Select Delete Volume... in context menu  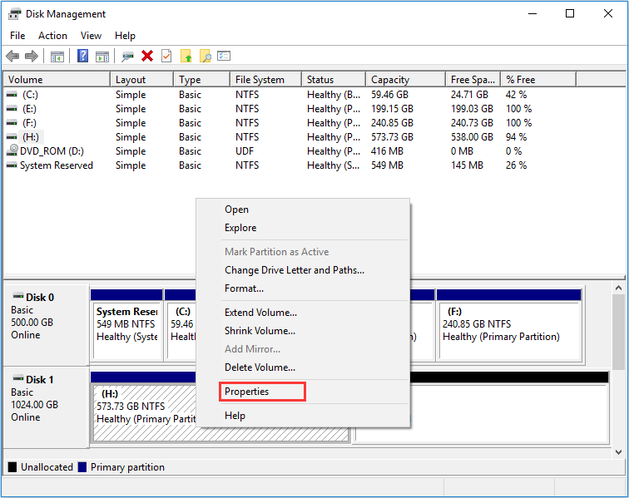point(303,367)
